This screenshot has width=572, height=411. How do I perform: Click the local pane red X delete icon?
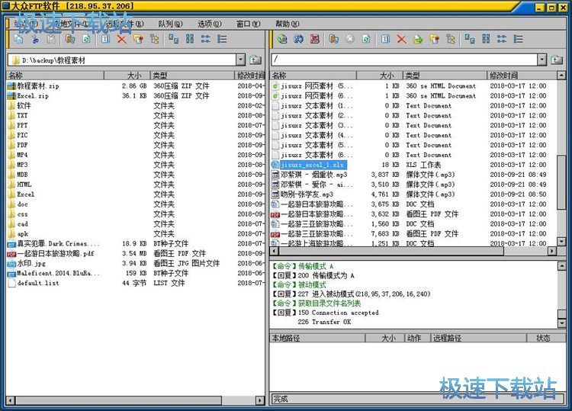(122, 39)
